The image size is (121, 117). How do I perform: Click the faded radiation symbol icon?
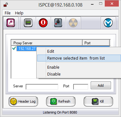[x=73, y=23]
